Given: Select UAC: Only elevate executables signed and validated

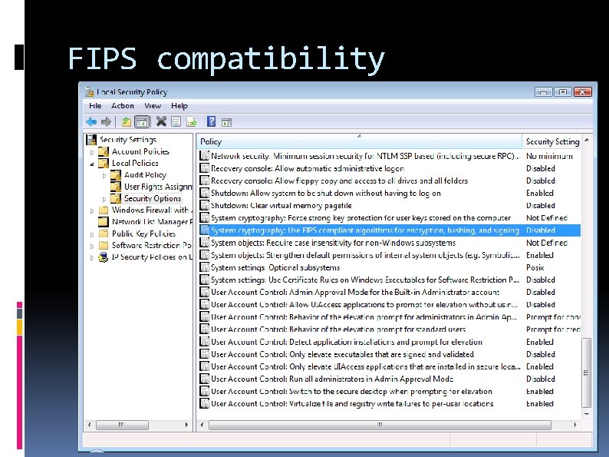Looking at the screenshot, I should pyautogui.click(x=390, y=354).
